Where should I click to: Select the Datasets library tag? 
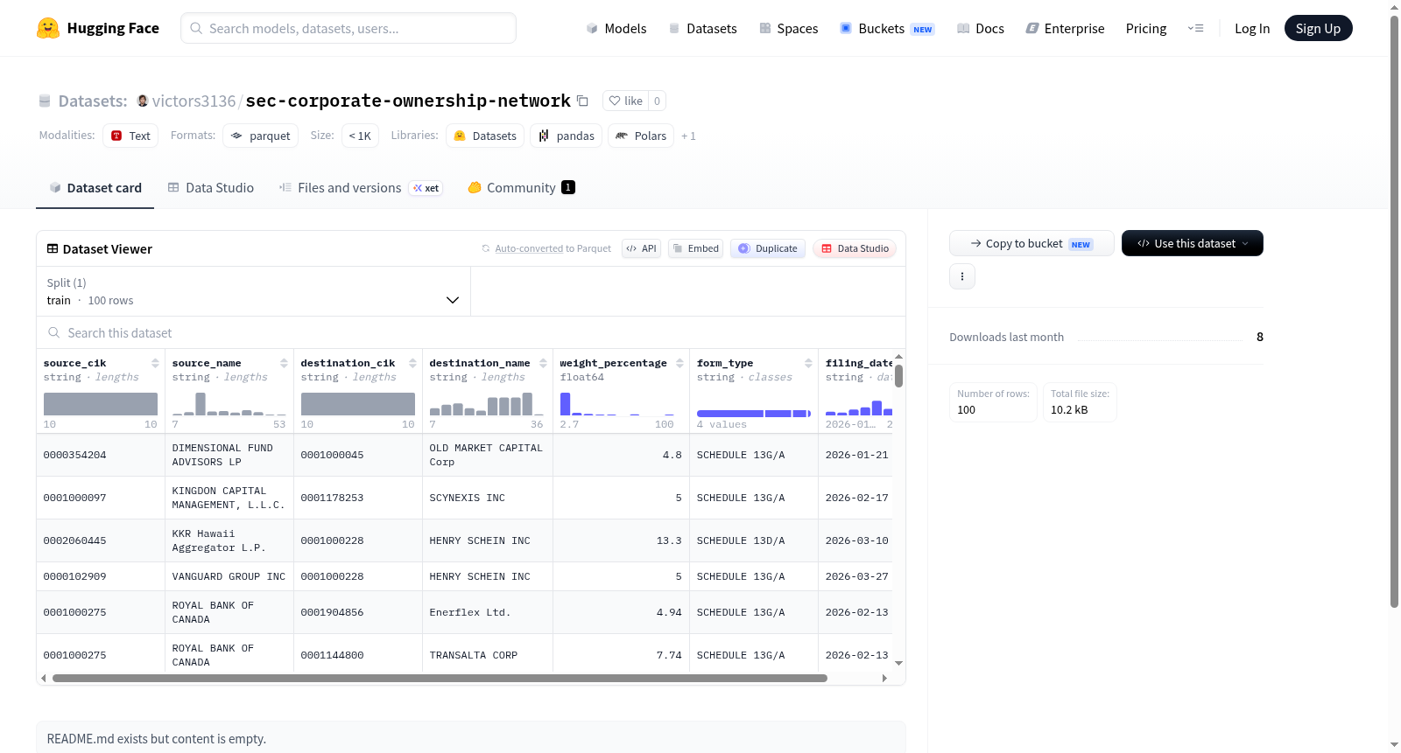pos(485,136)
